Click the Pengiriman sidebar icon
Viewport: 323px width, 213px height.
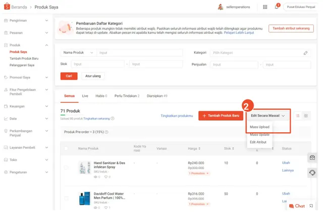[x=6, y=20]
